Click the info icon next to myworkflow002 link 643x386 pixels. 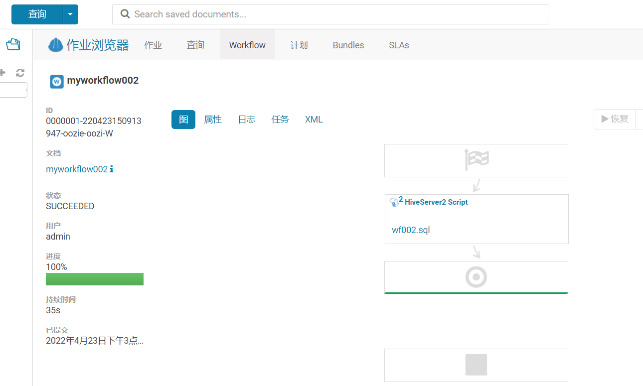[112, 169]
